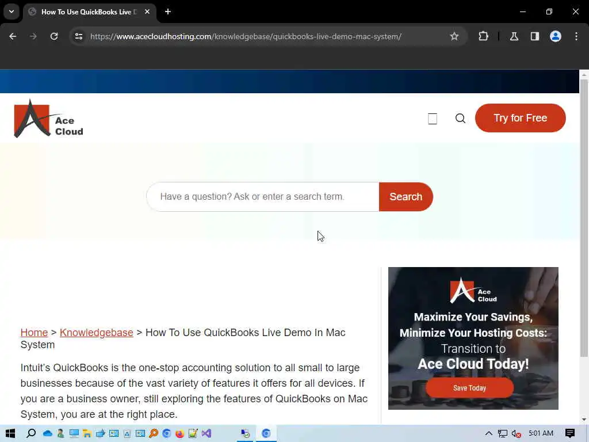The image size is (589, 442).
Task: Show hidden system tray icons
Action: pos(488,433)
